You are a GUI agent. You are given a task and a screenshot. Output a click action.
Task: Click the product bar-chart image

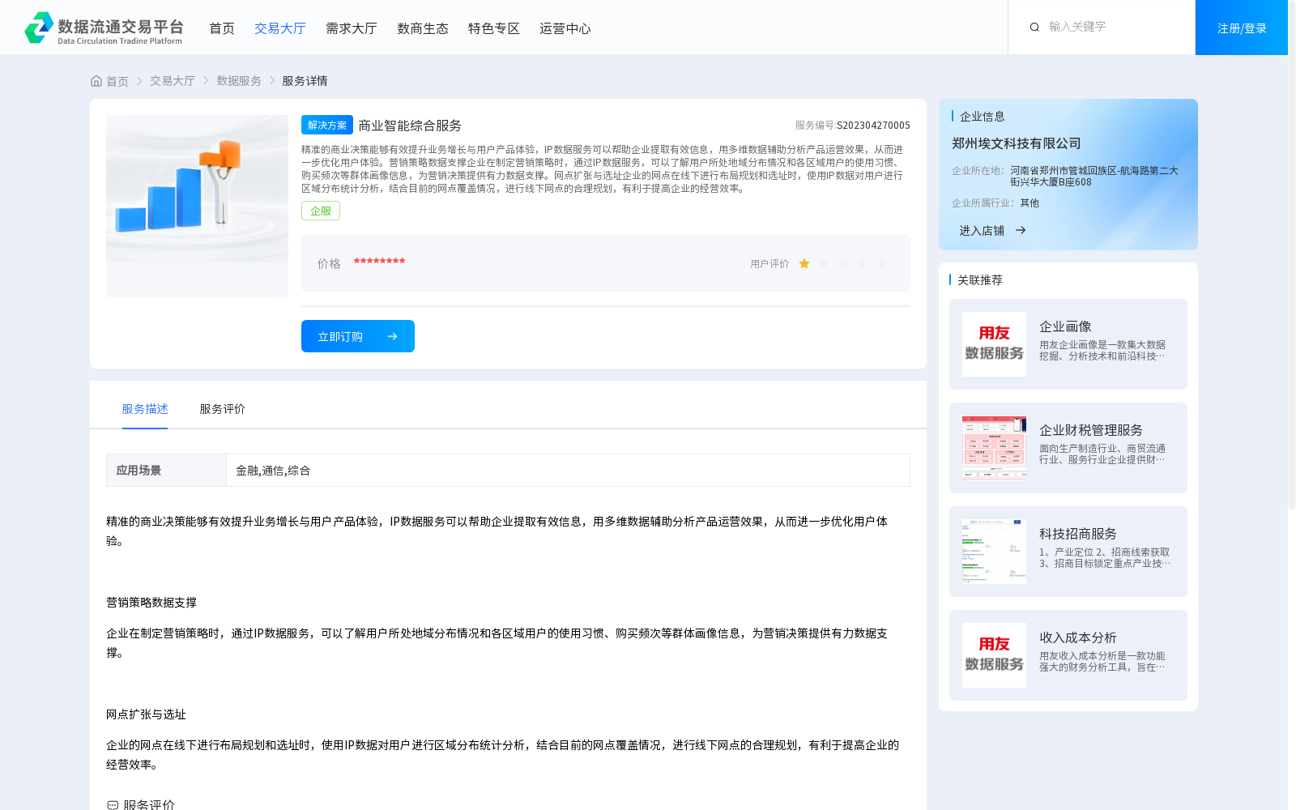[197, 206]
